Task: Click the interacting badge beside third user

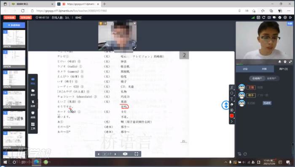Action: pyautogui.click(x=267, y=103)
